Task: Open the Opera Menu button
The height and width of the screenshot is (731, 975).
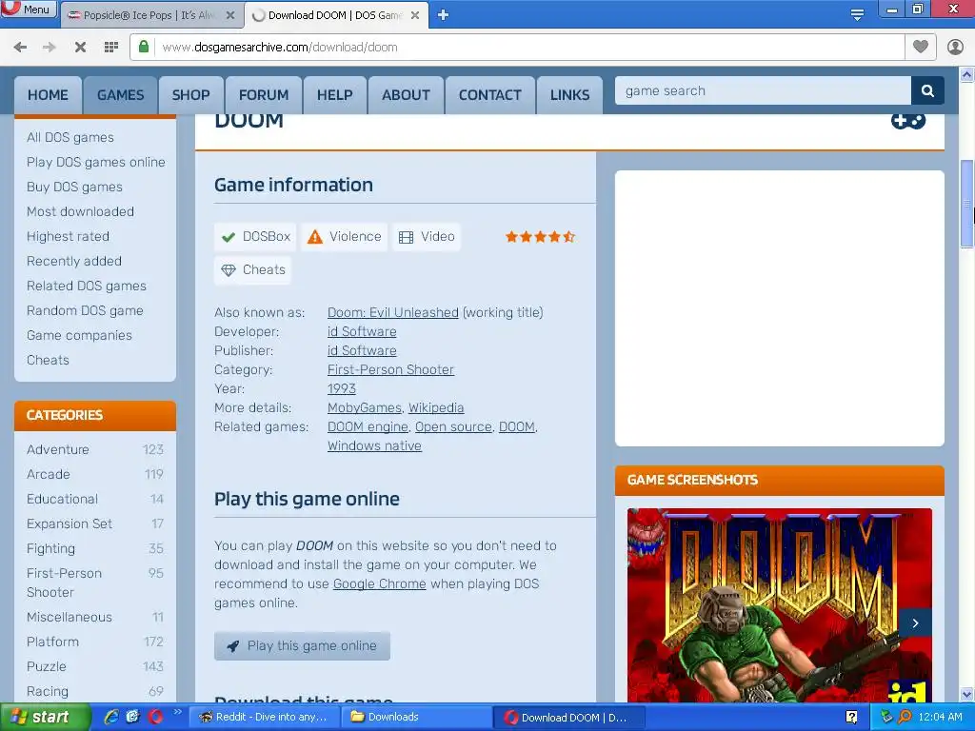Action: 29,10
